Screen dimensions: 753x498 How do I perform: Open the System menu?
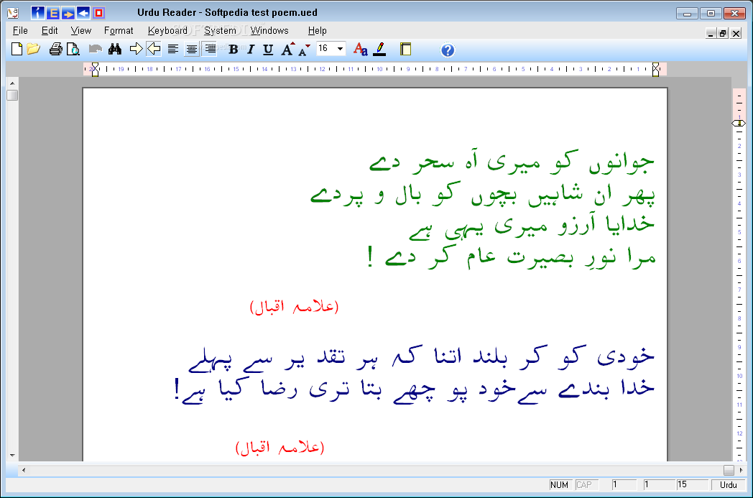click(x=220, y=30)
